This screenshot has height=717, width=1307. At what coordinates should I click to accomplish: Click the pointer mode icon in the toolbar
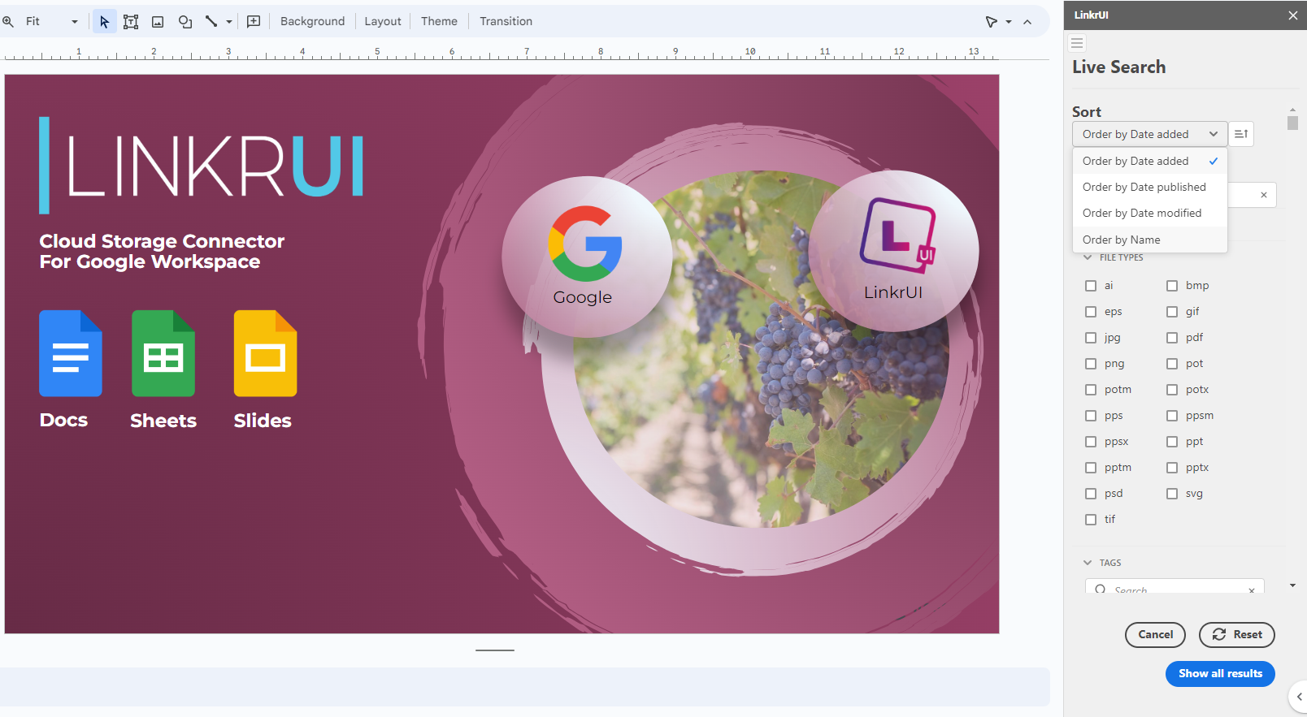click(x=992, y=22)
